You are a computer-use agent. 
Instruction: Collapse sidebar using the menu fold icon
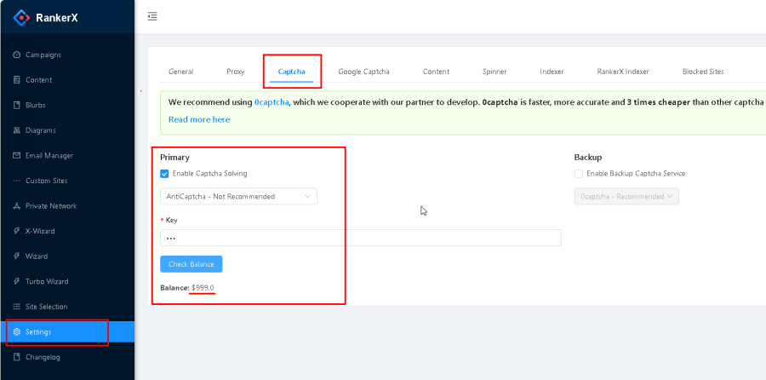[152, 16]
